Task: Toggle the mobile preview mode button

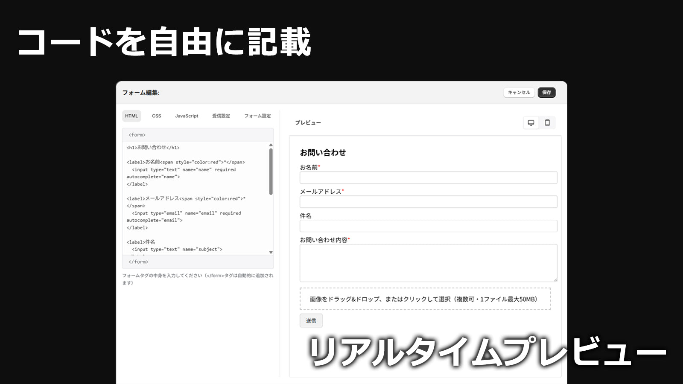Action: [548, 123]
